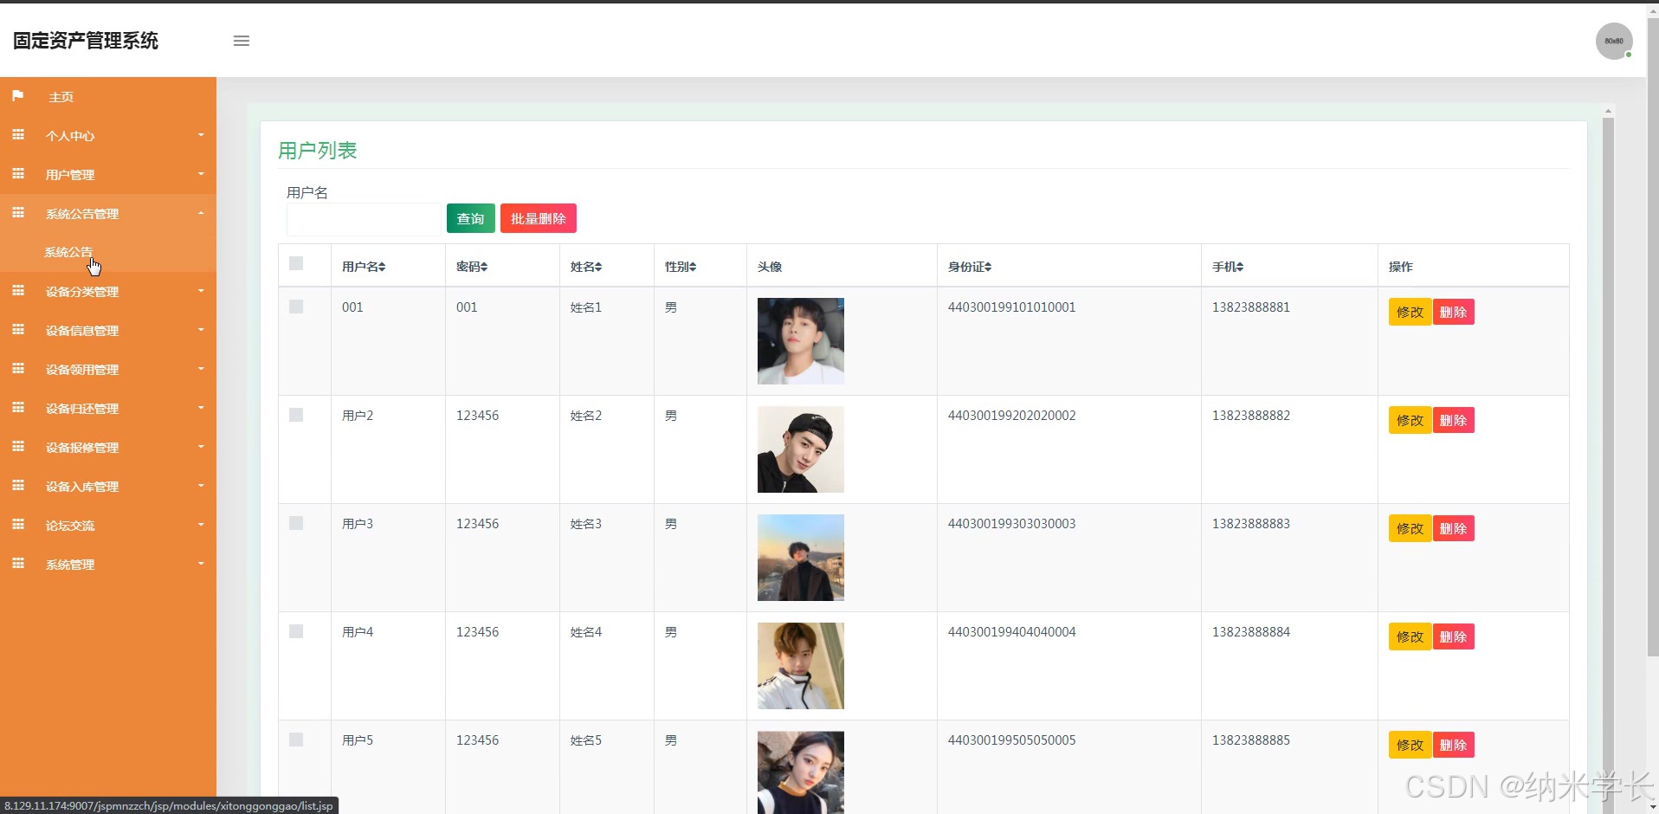Image resolution: width=1659 pixels, height=814 pixels.
Task: Toggle the hamburger sidebar menu icon
Action: 242,41
